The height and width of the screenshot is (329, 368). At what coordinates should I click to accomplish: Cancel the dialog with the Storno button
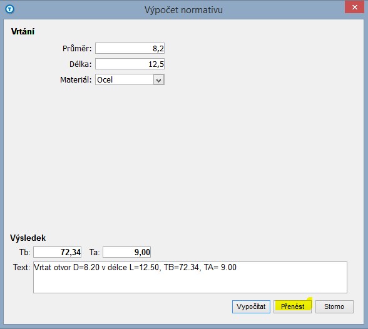tap(334, 306)
